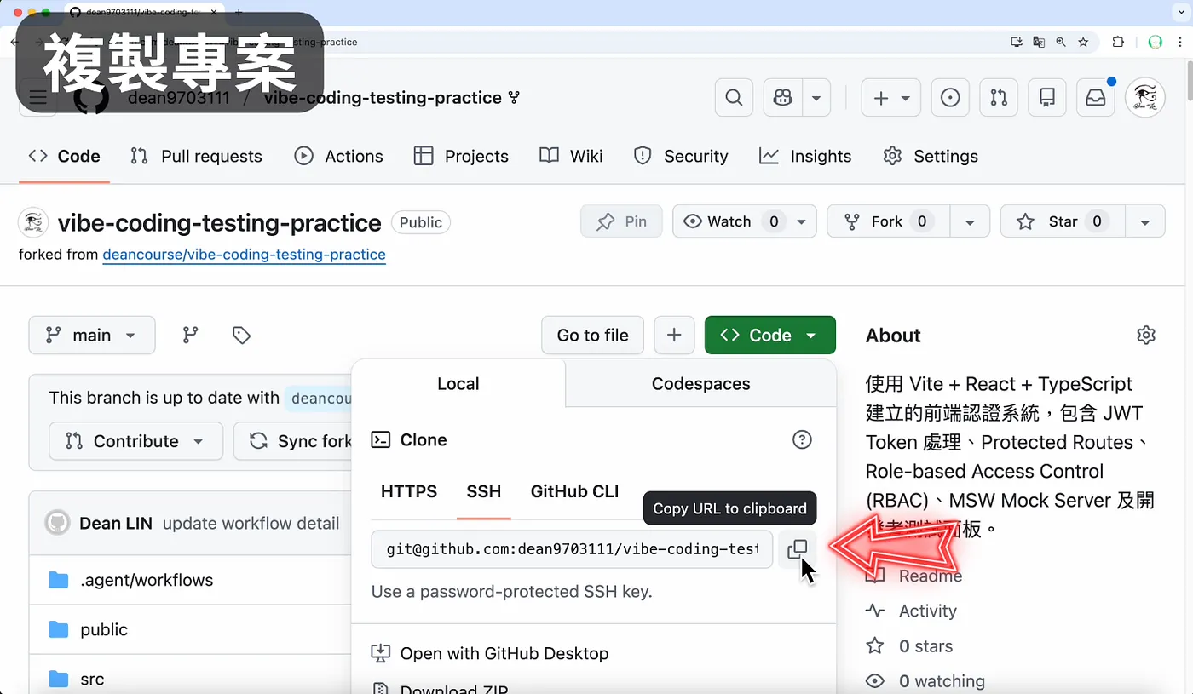The image size is (1193, 694).
Task: Open the Contribute dropdown
Action: click(135, 441)
